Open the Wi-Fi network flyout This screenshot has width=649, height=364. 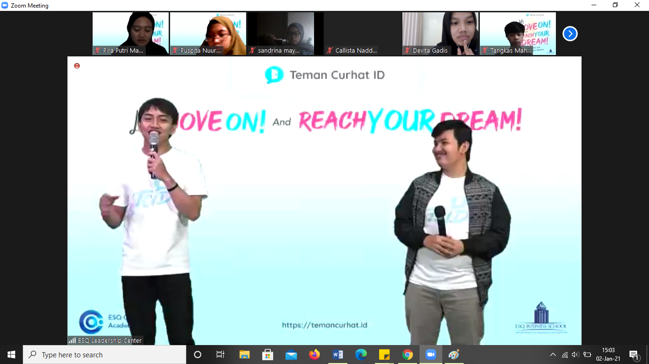tap(564, 355)
